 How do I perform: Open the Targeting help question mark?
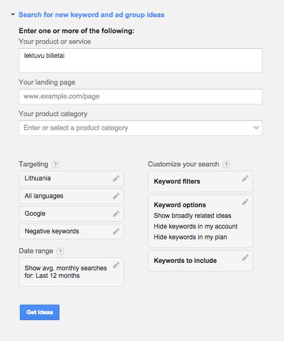56,165
